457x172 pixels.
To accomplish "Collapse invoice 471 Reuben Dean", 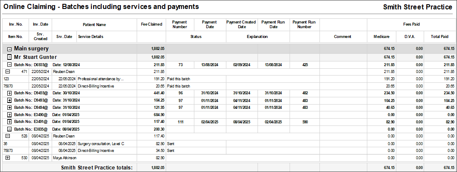I will tap(8, 71).
